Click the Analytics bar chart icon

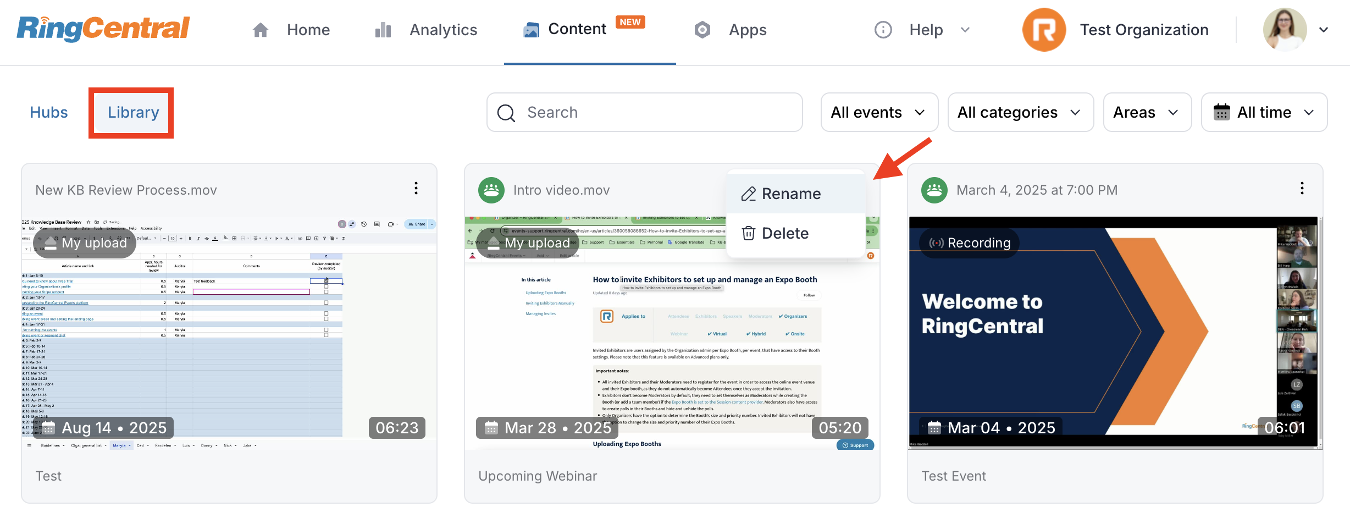pos(383,30)
